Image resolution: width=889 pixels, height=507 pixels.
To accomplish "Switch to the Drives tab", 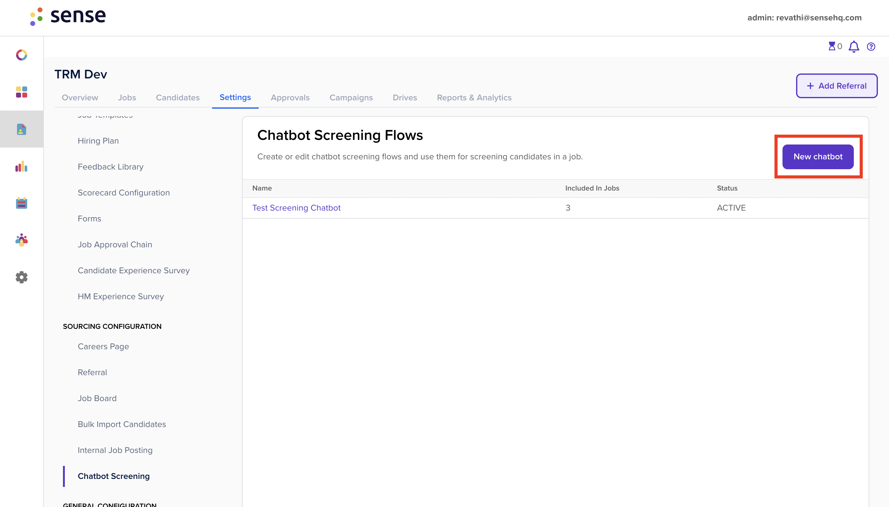I will pyautogui.click(x=405, y=98).
